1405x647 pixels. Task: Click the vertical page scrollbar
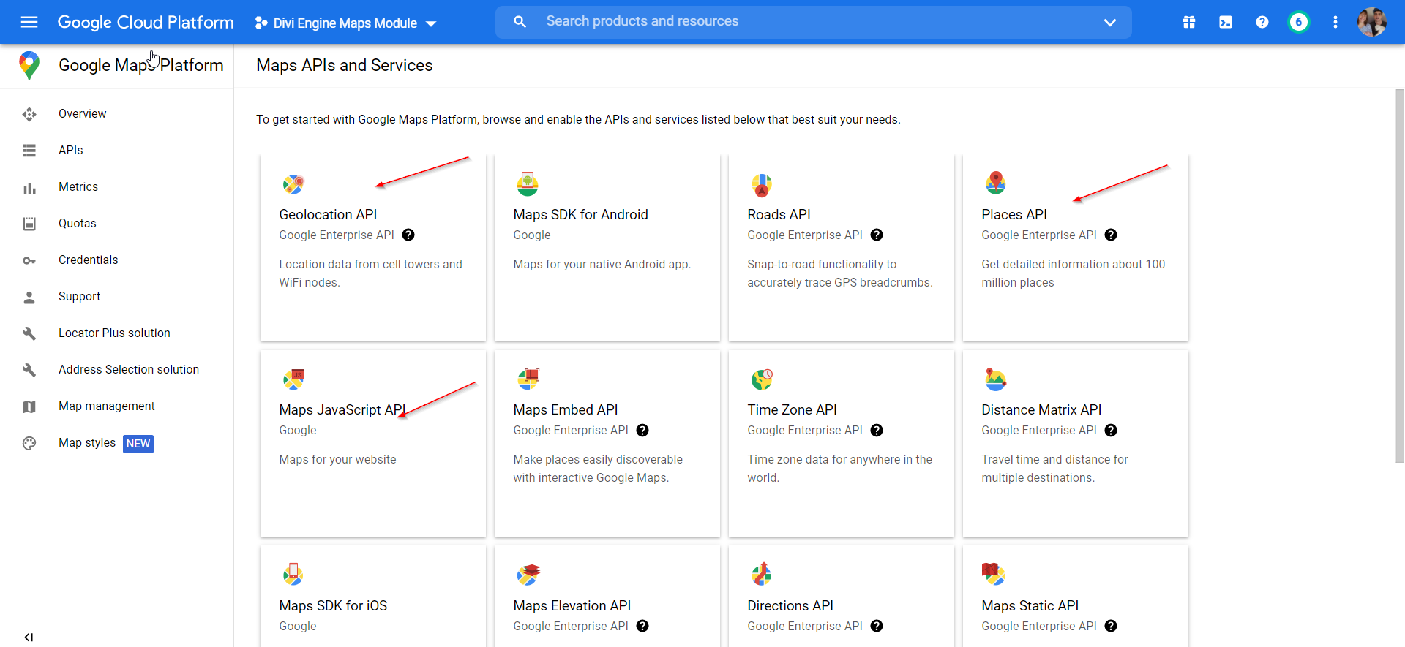(1399, 278)
